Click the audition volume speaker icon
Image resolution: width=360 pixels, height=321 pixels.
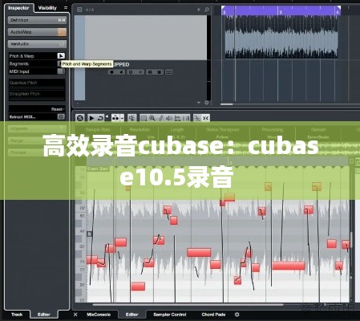pyautogui.click(x=107, y=117)
